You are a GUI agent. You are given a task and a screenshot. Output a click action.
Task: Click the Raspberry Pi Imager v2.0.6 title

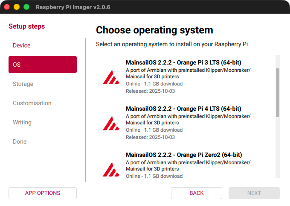(73, 7)
